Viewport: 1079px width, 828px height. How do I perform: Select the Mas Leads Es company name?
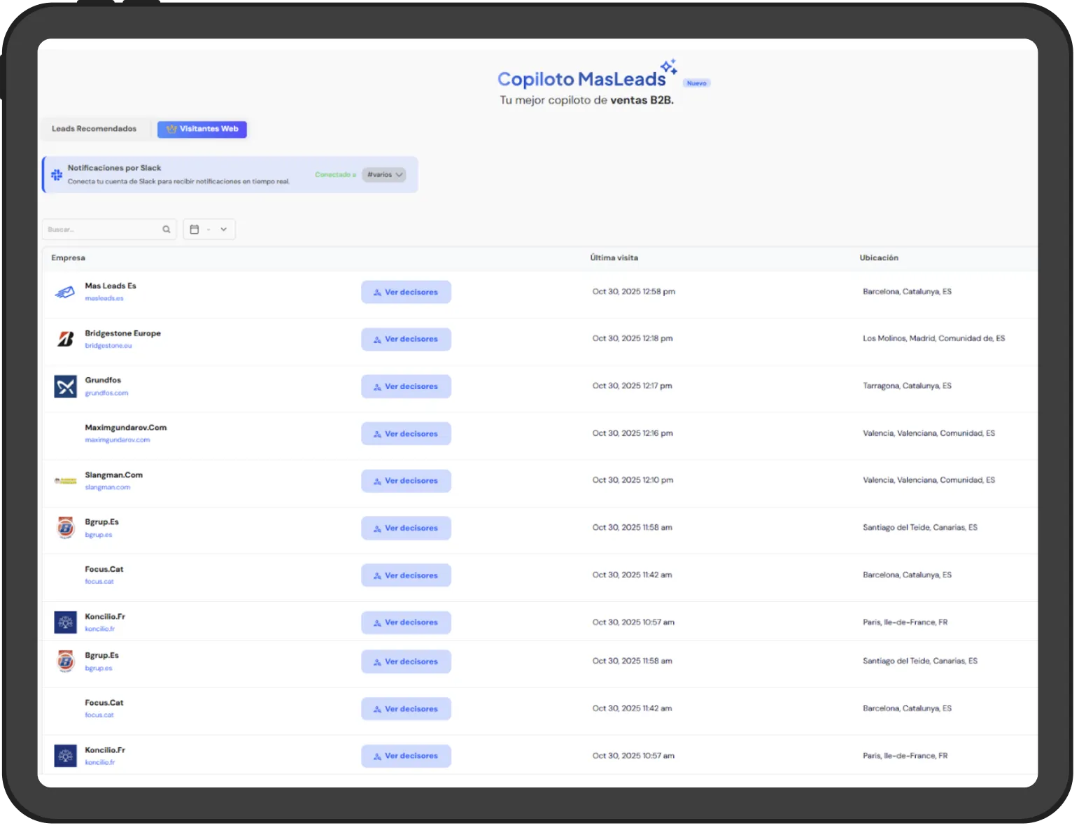[111, 286]
